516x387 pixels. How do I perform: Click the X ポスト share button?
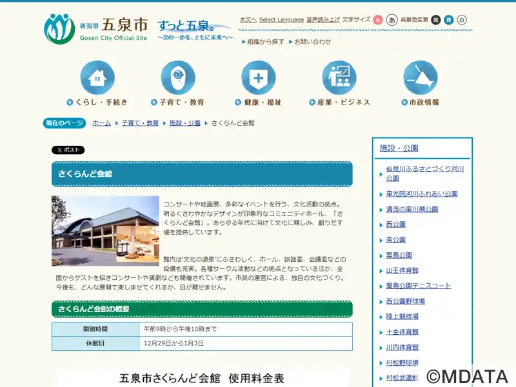click(68, 150)
